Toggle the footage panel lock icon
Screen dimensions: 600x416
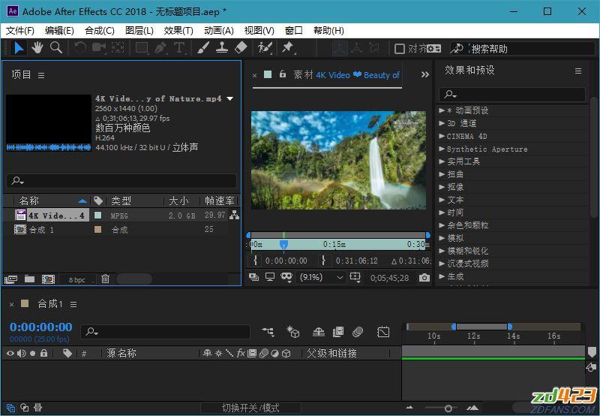click(x=283, y=74)
